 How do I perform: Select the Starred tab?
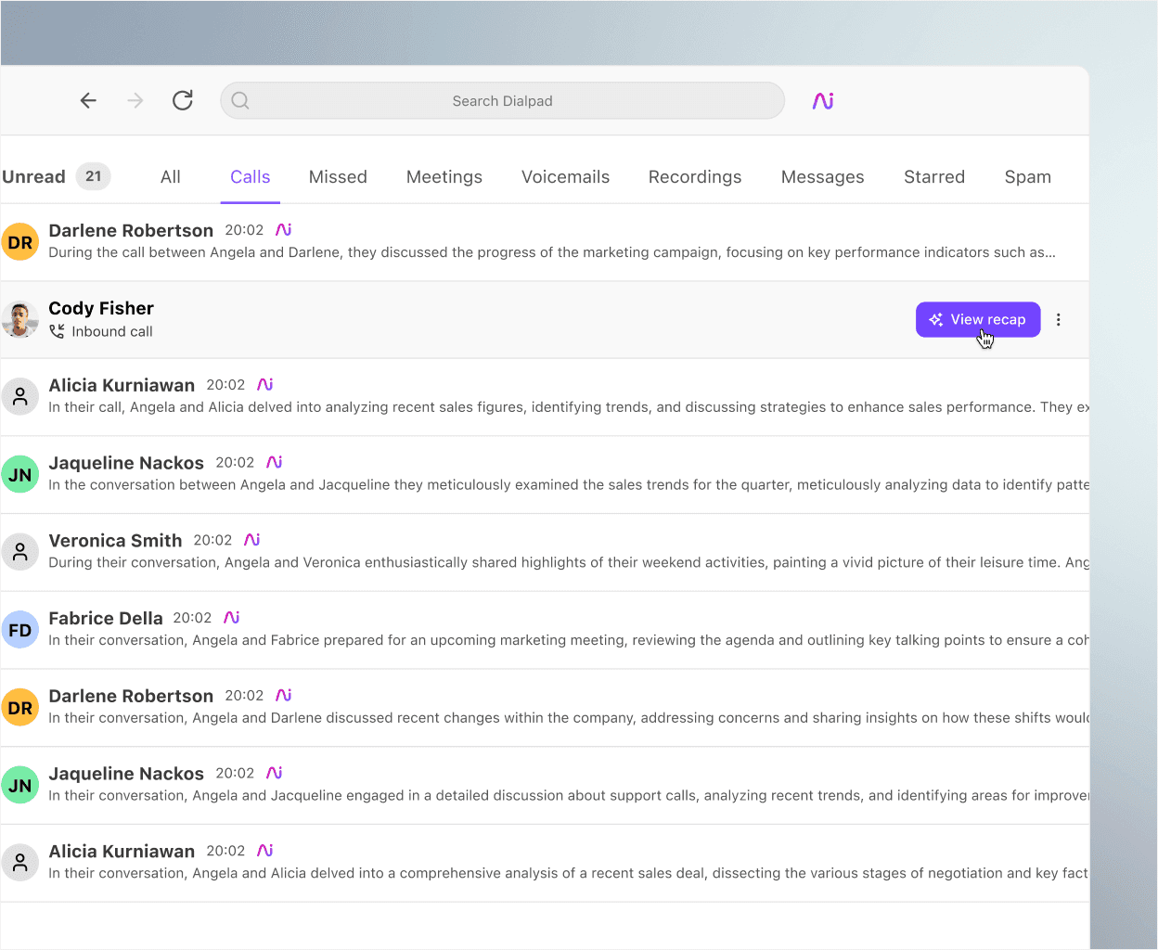tap(933, 177)
